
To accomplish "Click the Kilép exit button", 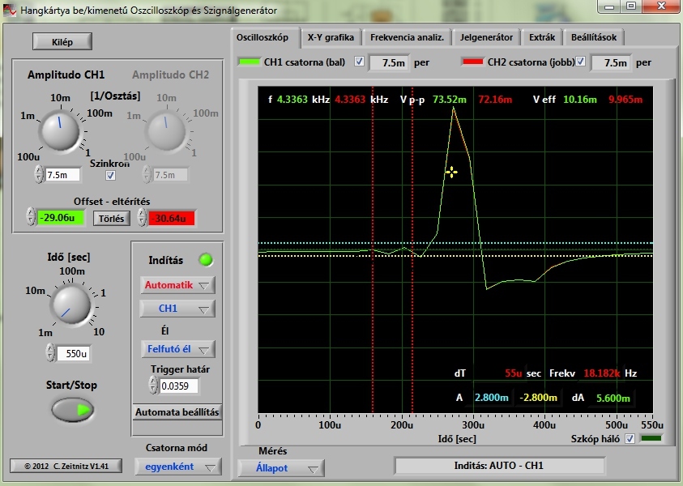I will pos(62,42).
